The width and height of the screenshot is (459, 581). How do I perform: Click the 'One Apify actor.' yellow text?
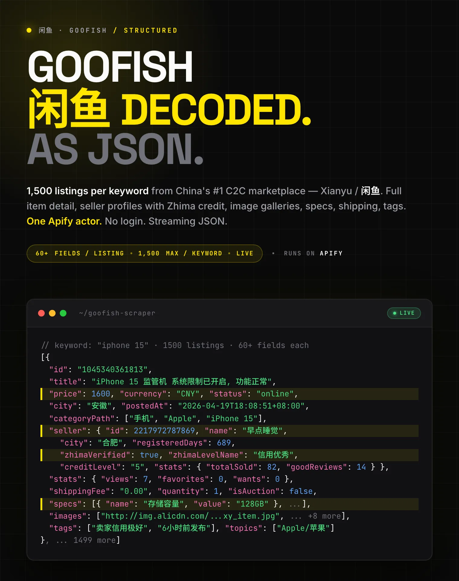(64, 221)
